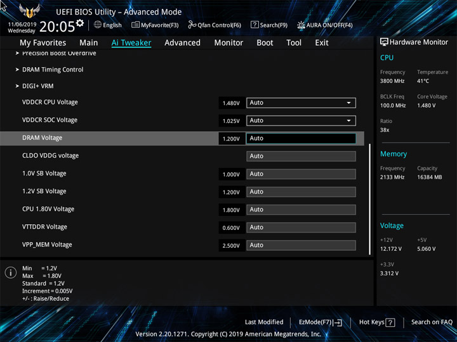Click the VDDCR CPU Voltage label

click(50, 103)
